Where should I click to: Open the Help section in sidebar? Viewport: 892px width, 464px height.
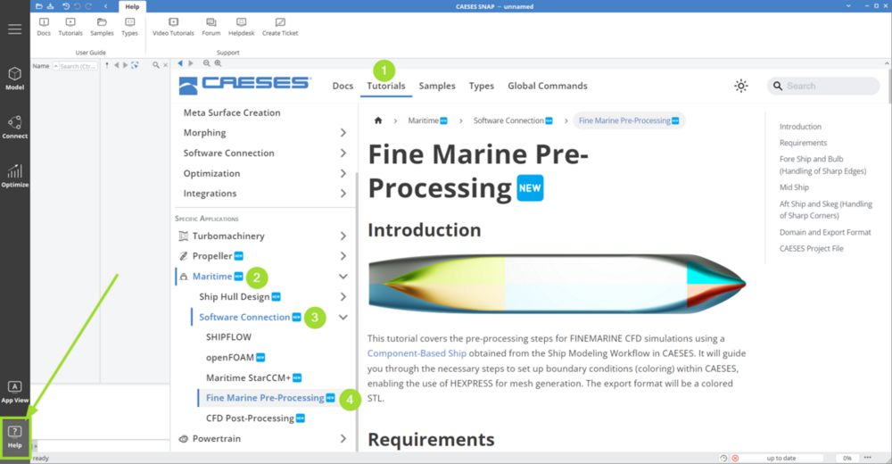point(15,436)
